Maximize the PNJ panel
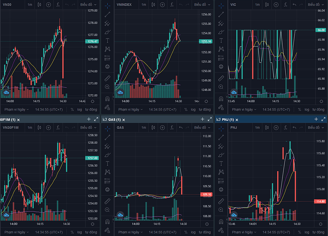328x236 pixels. pyautogui.click(x=323, y=119)
